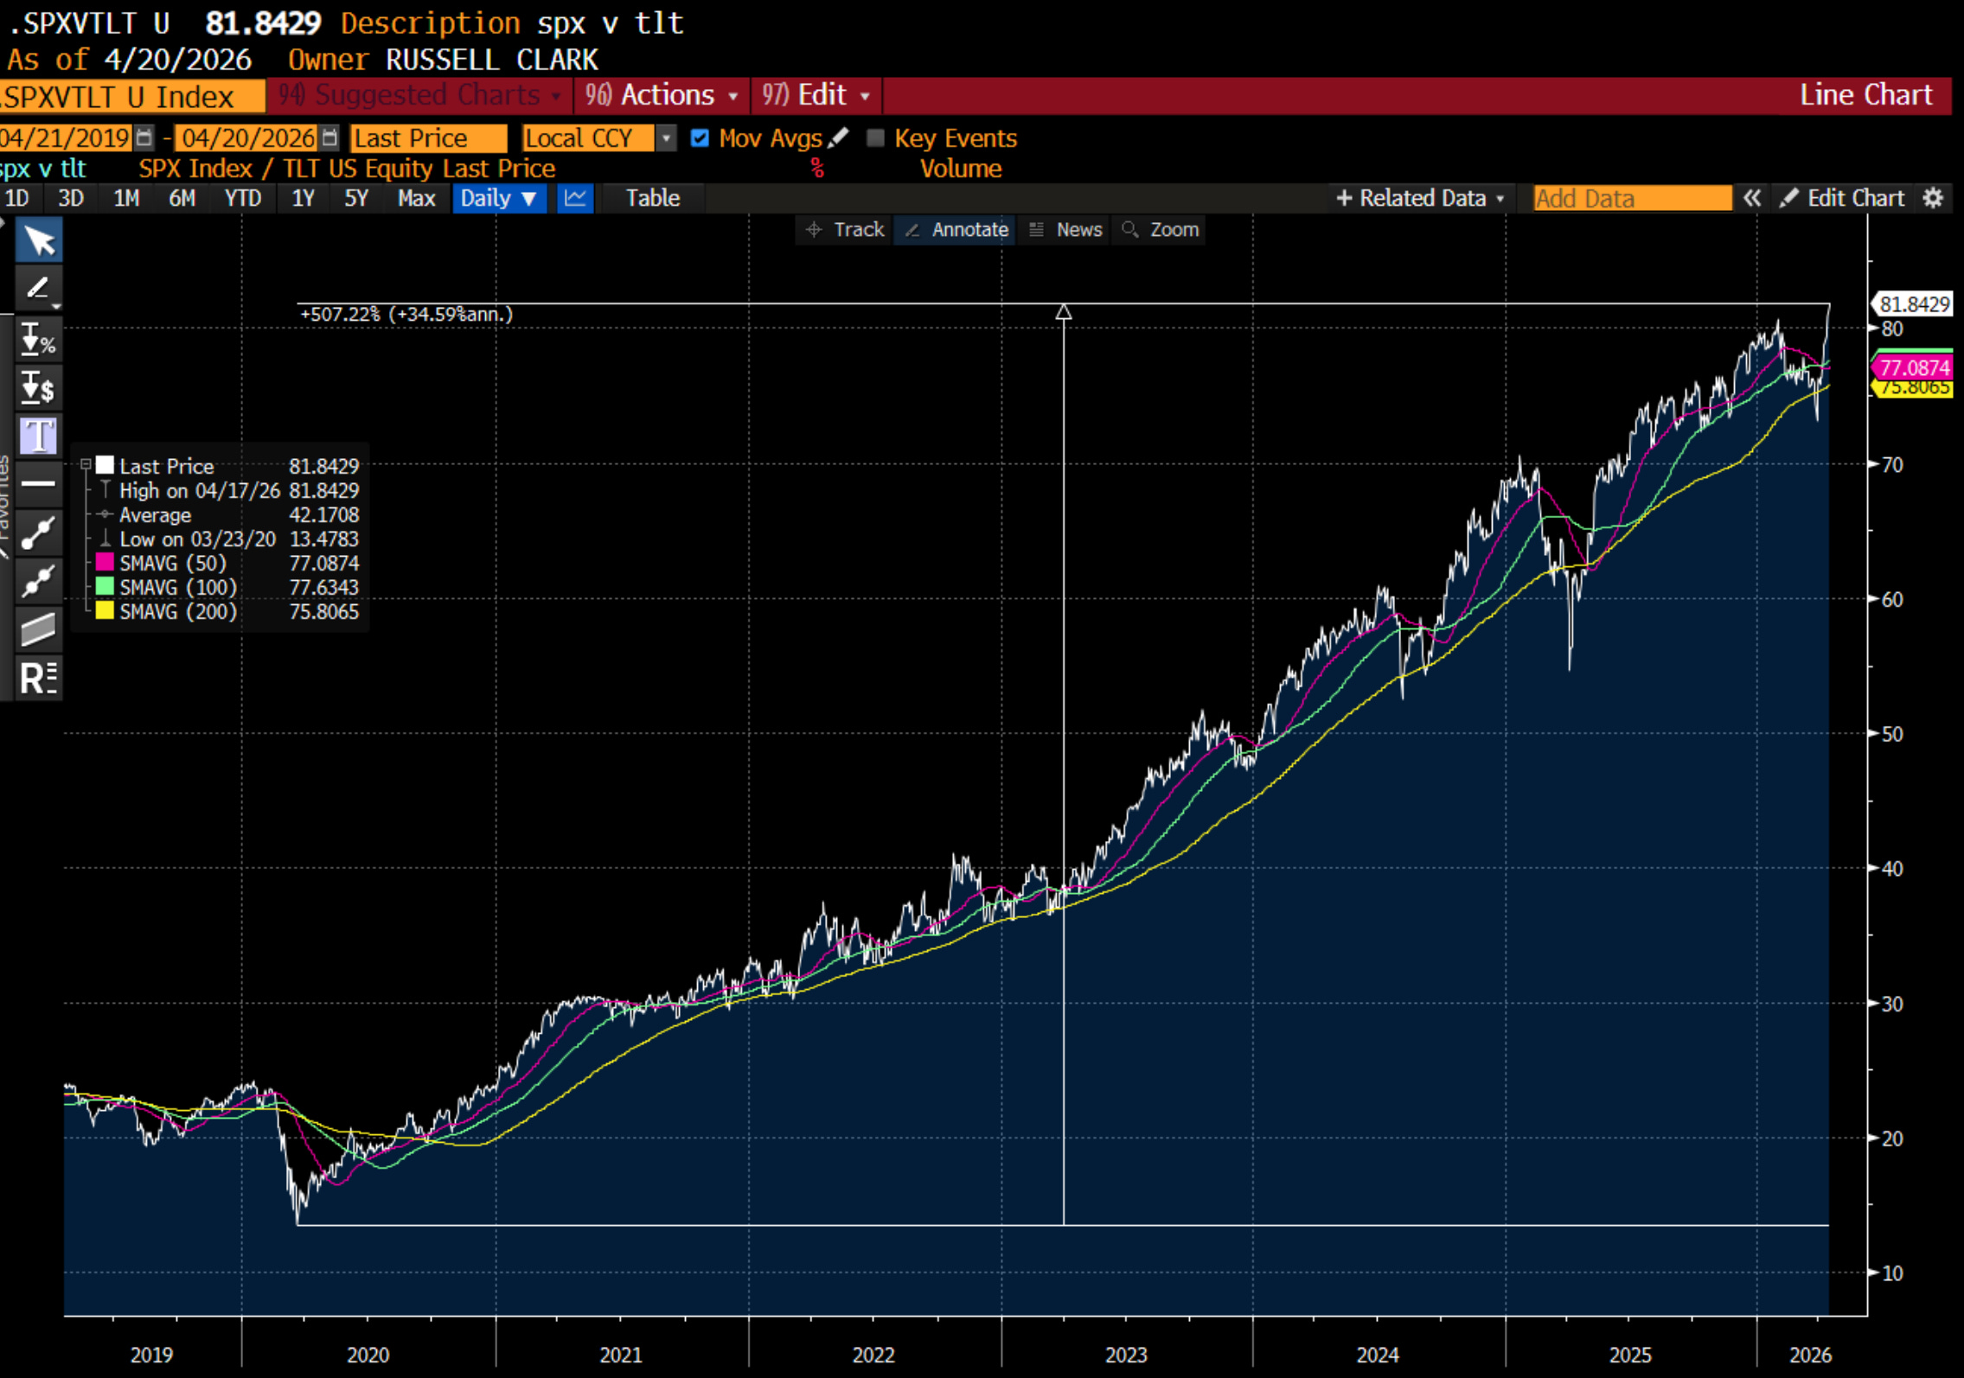The width and height of the screenshot is (1964, 1378).
Task: Select the parallel channel drawing tool
Action: [39, 629]
